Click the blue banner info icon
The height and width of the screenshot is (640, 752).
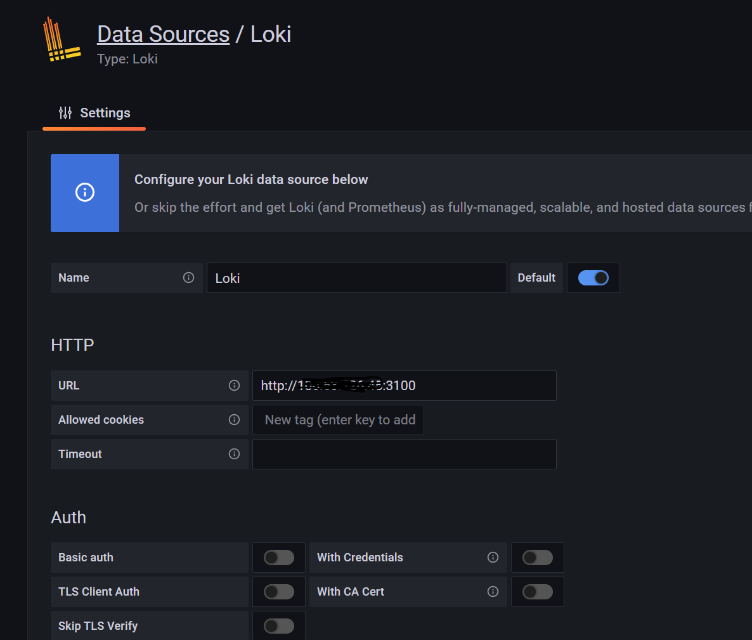pyautogui.click(x=85, y=193)
